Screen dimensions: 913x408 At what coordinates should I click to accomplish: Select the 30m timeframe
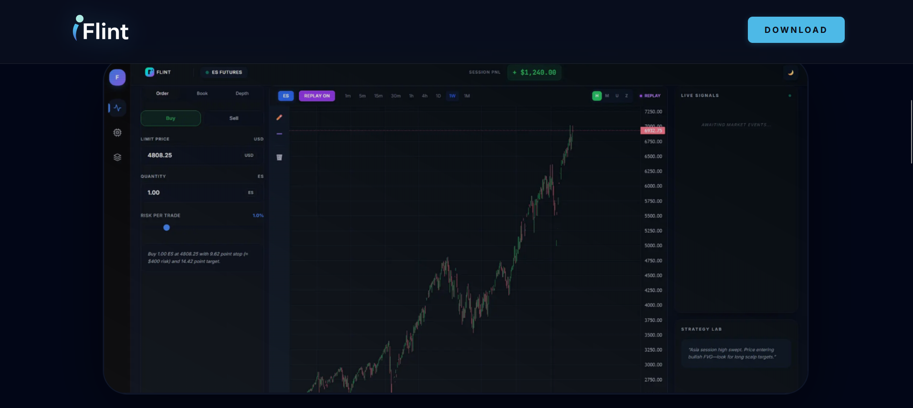(396, 96)
